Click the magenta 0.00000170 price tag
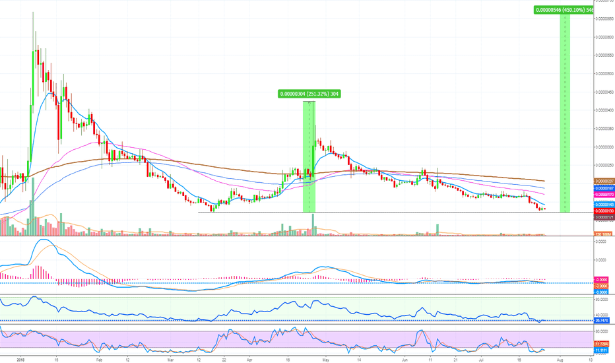 pyautogui.click(x=604, y=195)
